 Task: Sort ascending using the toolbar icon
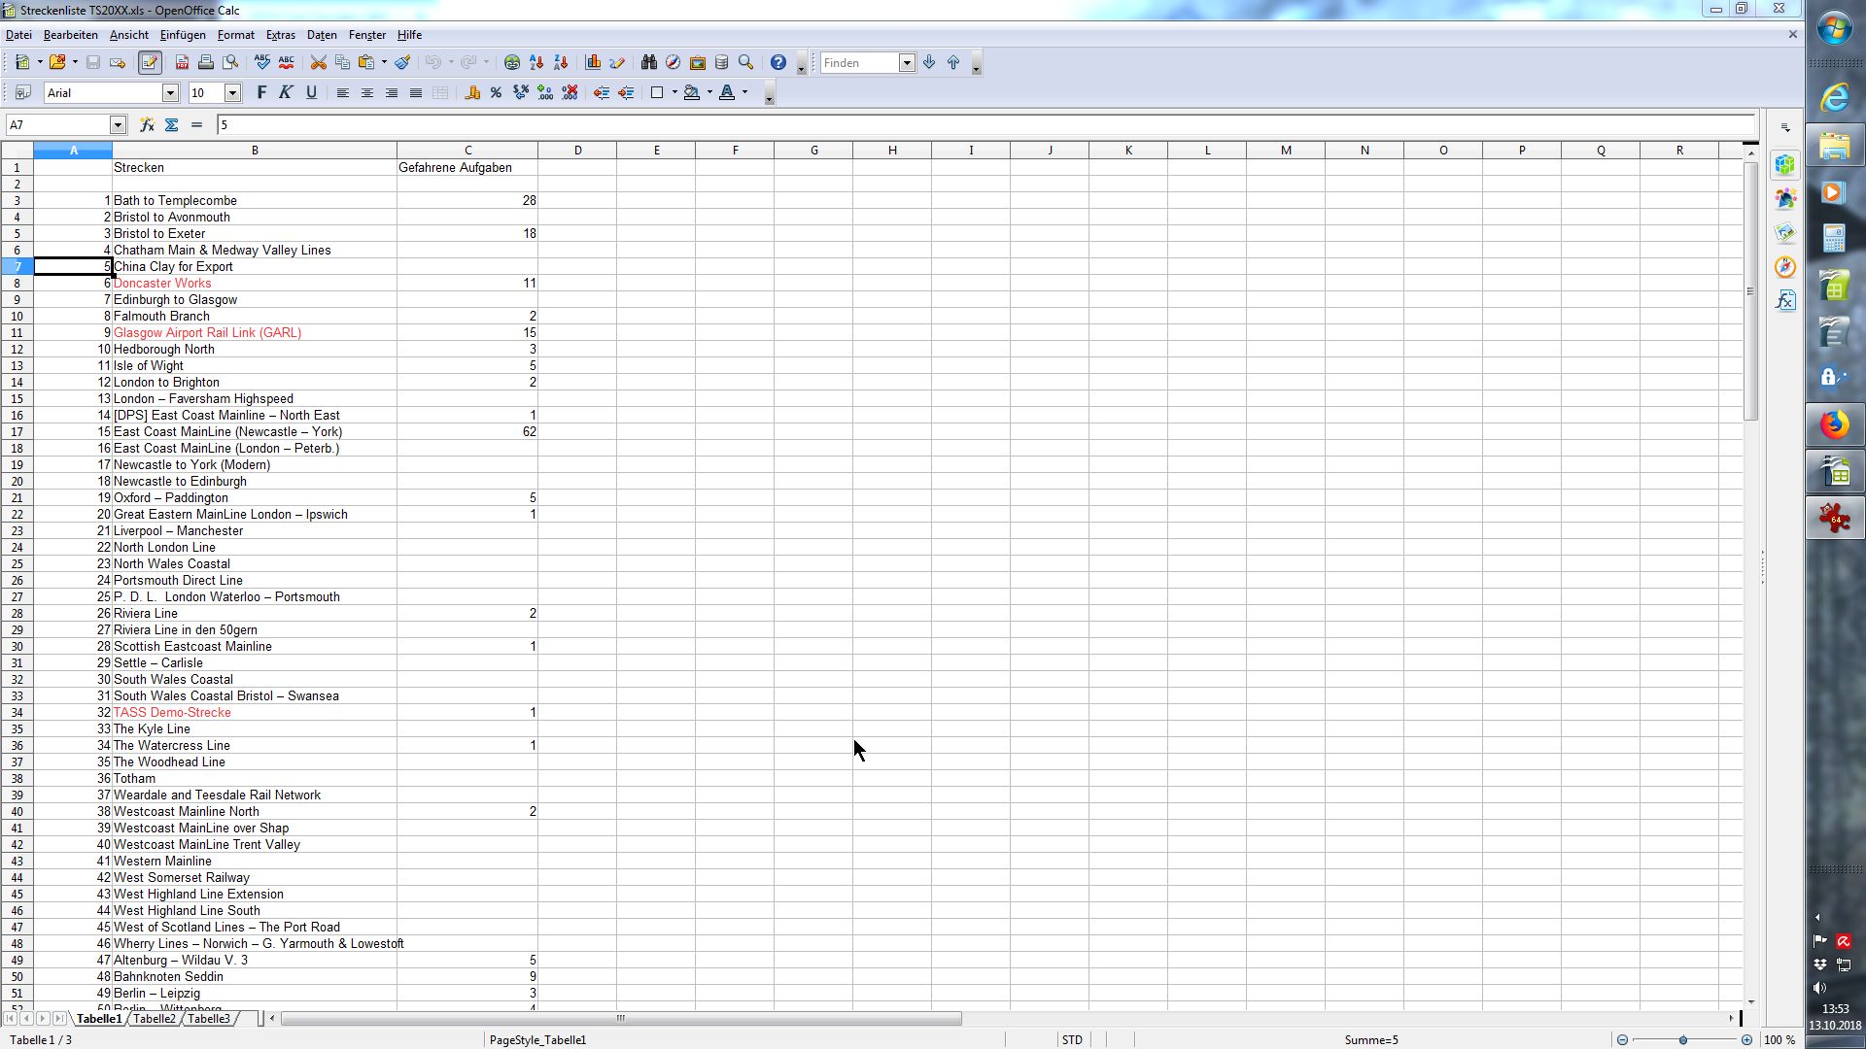click(x=536, y=63)
